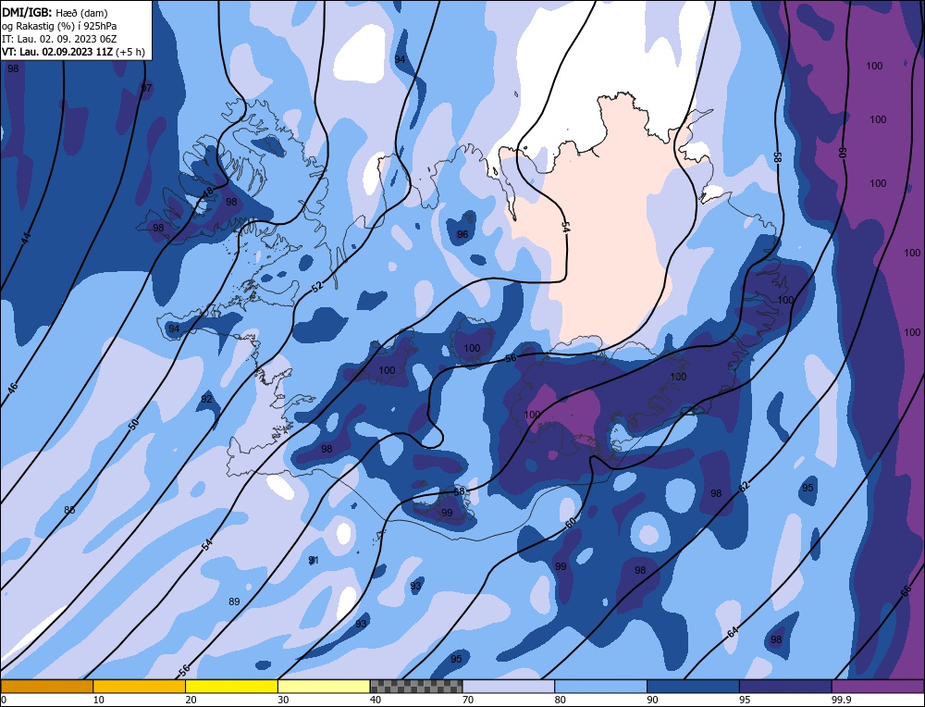
Task: Click the orange 10–20 legend swatch
Action: coord(140,686)
